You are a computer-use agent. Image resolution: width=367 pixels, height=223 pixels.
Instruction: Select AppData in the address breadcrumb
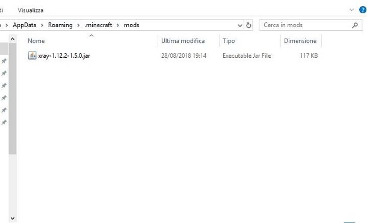[24, 25]
